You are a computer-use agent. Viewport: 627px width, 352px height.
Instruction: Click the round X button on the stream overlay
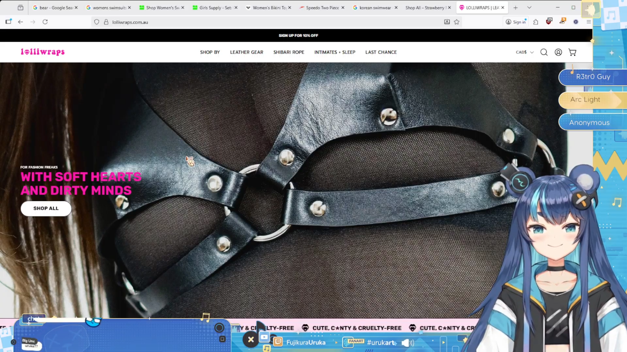click(x=251, y=339)
